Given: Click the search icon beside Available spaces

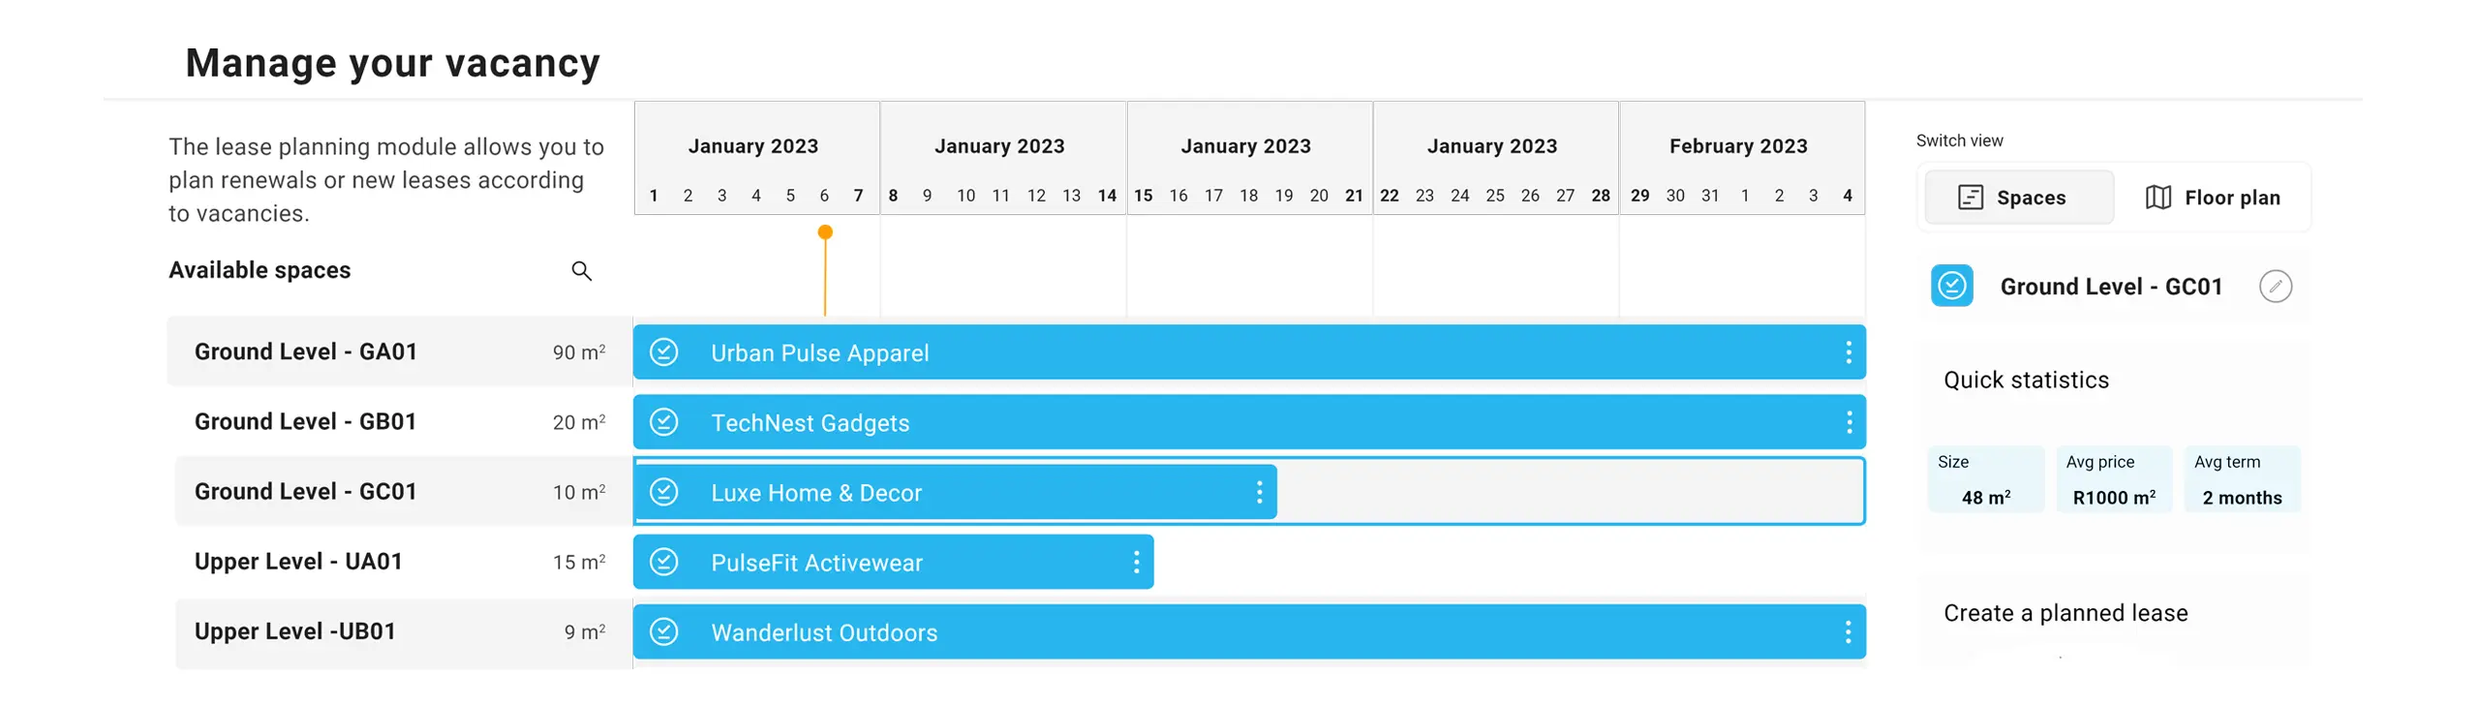Looking at the screenshot, I should [581, 271].
